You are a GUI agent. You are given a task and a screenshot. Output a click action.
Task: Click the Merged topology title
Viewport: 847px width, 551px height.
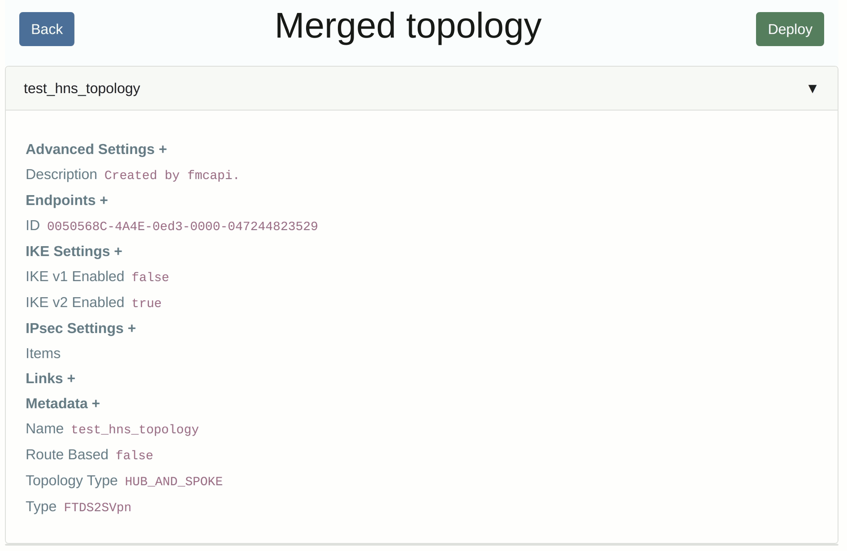click(x=407, y=26)
